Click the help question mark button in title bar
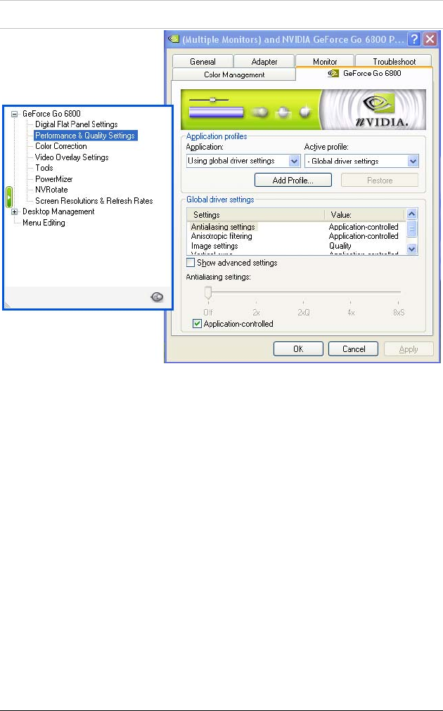Image resolution: width=443 pixels, height=711 pixels. click(x=413, y=39)
